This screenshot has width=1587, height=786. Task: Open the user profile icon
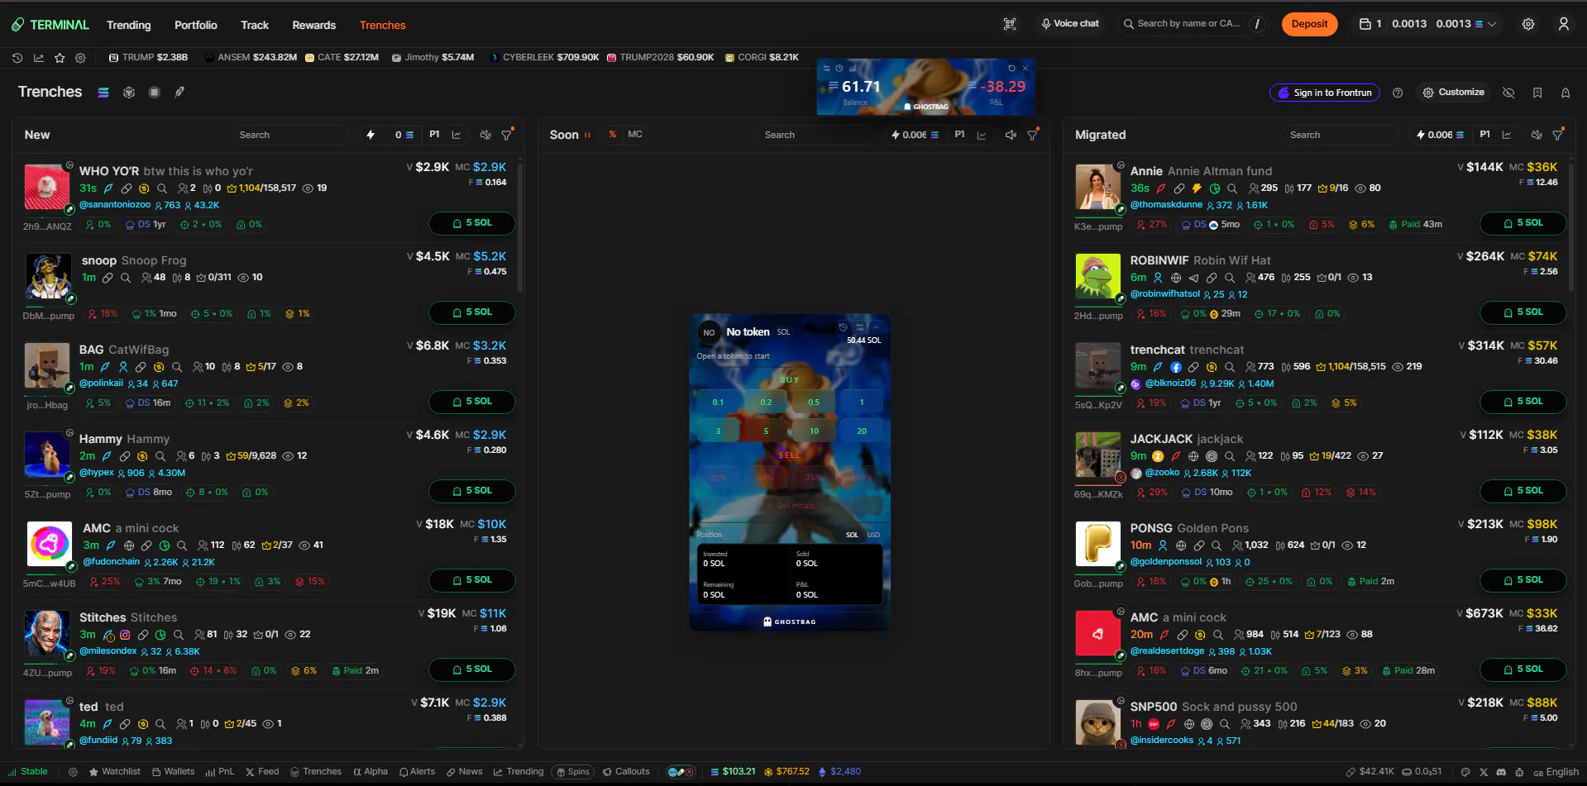point(1563,24)
